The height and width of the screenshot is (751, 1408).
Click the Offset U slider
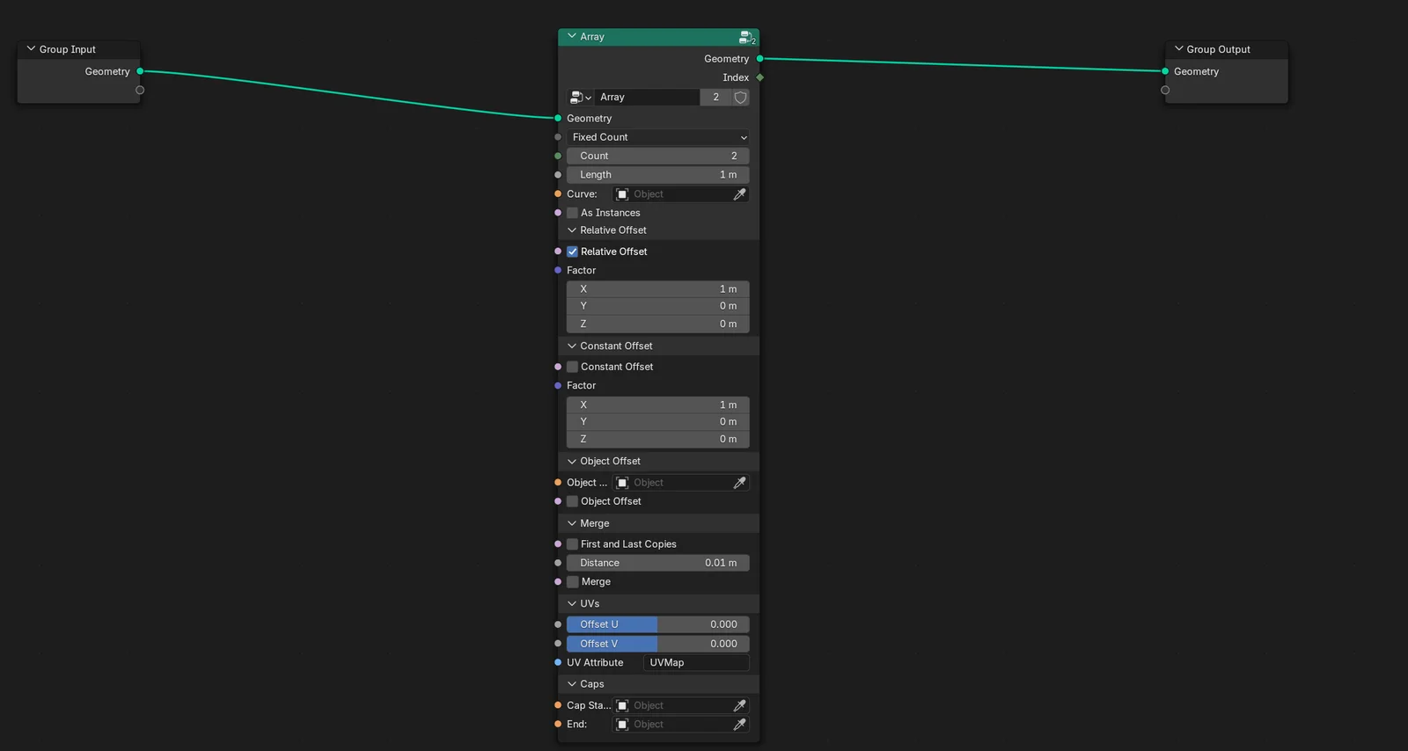tap(657, 624)
